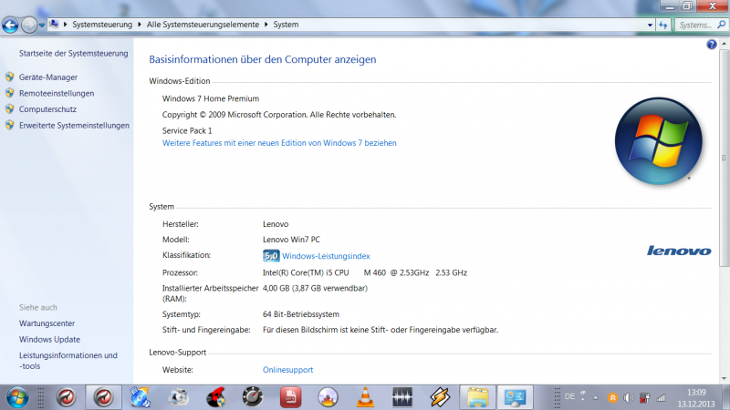730x410 pixels.
Task: Open Remoteeinstellungen link
Action: tap(57, 94)
